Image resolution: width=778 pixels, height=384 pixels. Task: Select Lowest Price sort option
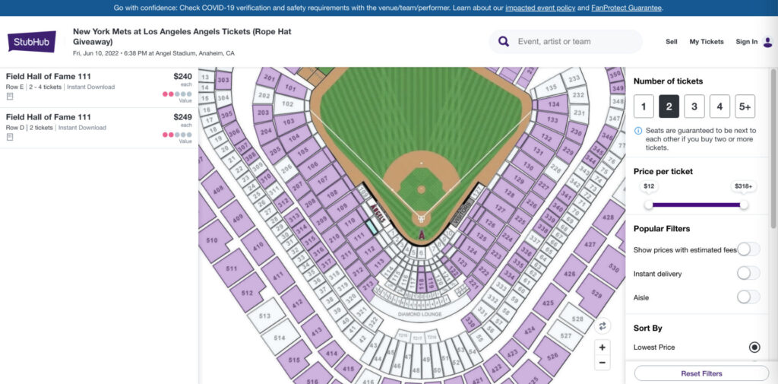754,347
